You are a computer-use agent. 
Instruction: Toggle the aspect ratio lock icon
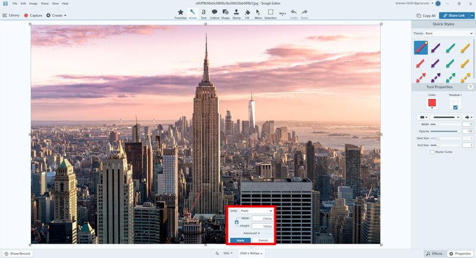237,222
